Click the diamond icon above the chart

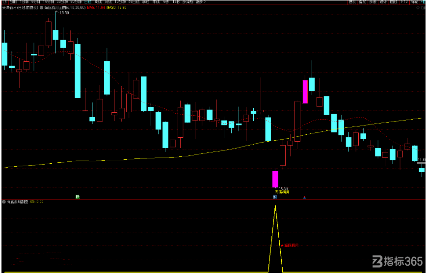click(x=418, y=8)
